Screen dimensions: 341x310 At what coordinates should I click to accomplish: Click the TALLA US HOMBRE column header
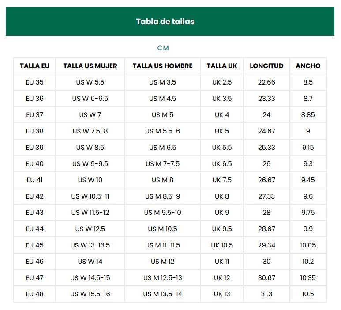click(x=162, y=66)
